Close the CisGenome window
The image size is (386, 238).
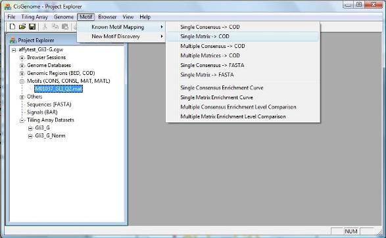coord(374,5)
